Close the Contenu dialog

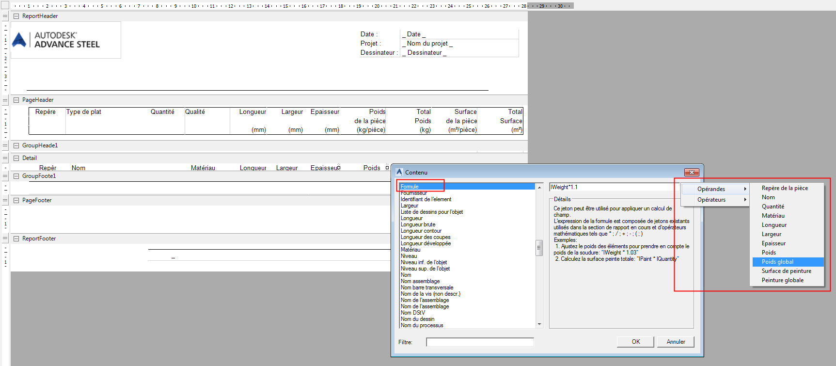coord(692,172)
